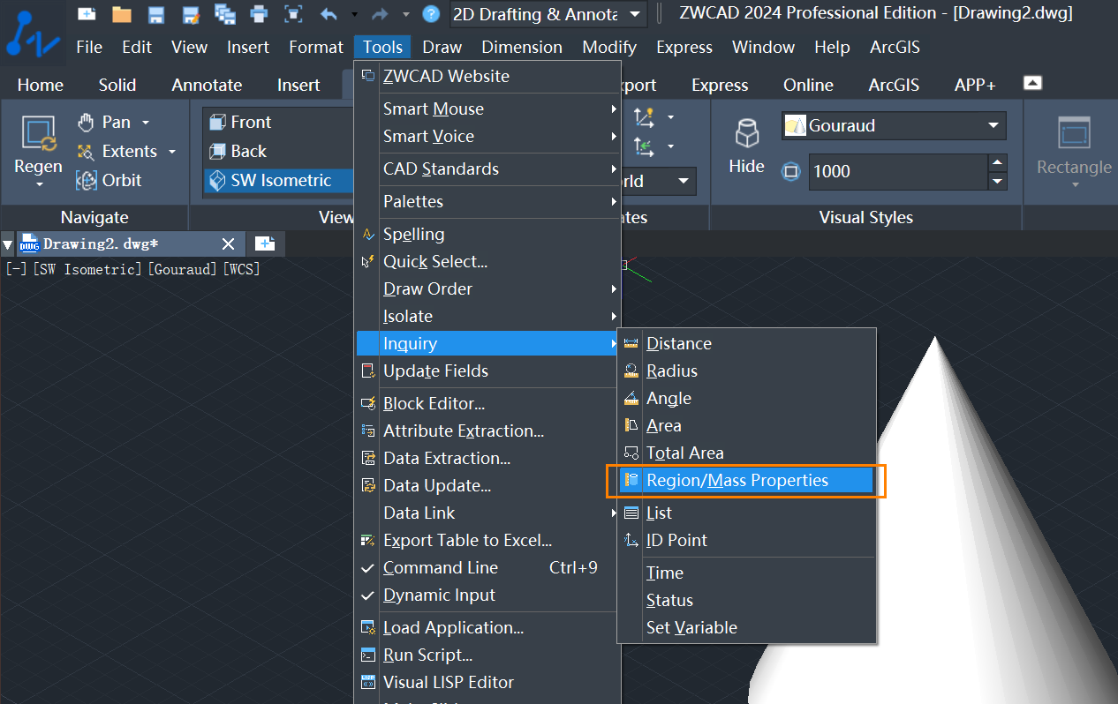Image resolution: width=1118 pixels, height=704 pixels.
Task: Click the Plot printer icon in quick access toolbar
Action: coord(260,13)
